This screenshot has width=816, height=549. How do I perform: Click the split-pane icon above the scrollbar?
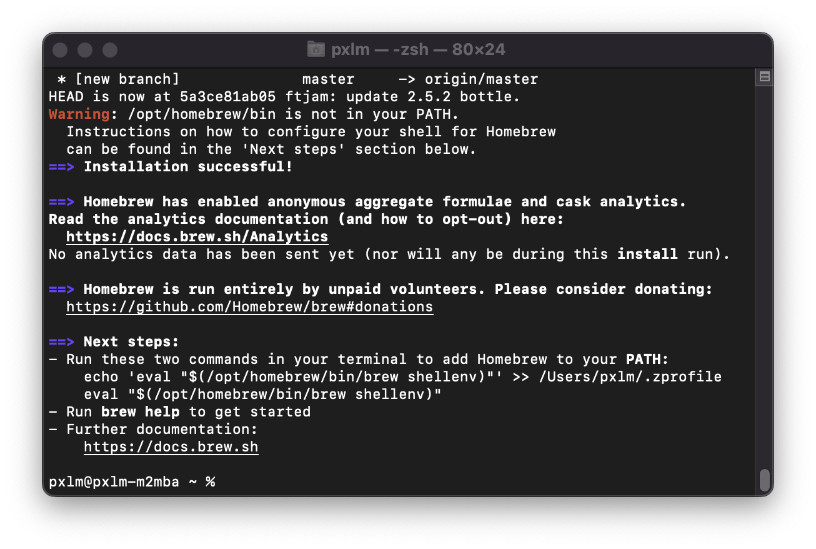pos(764,76)
